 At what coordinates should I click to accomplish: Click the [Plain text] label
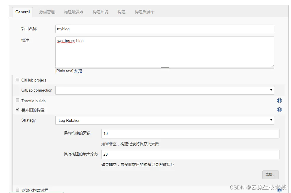65,71
